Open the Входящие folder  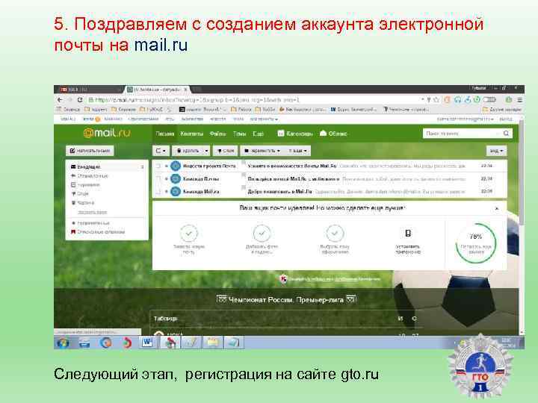[107, 166]
